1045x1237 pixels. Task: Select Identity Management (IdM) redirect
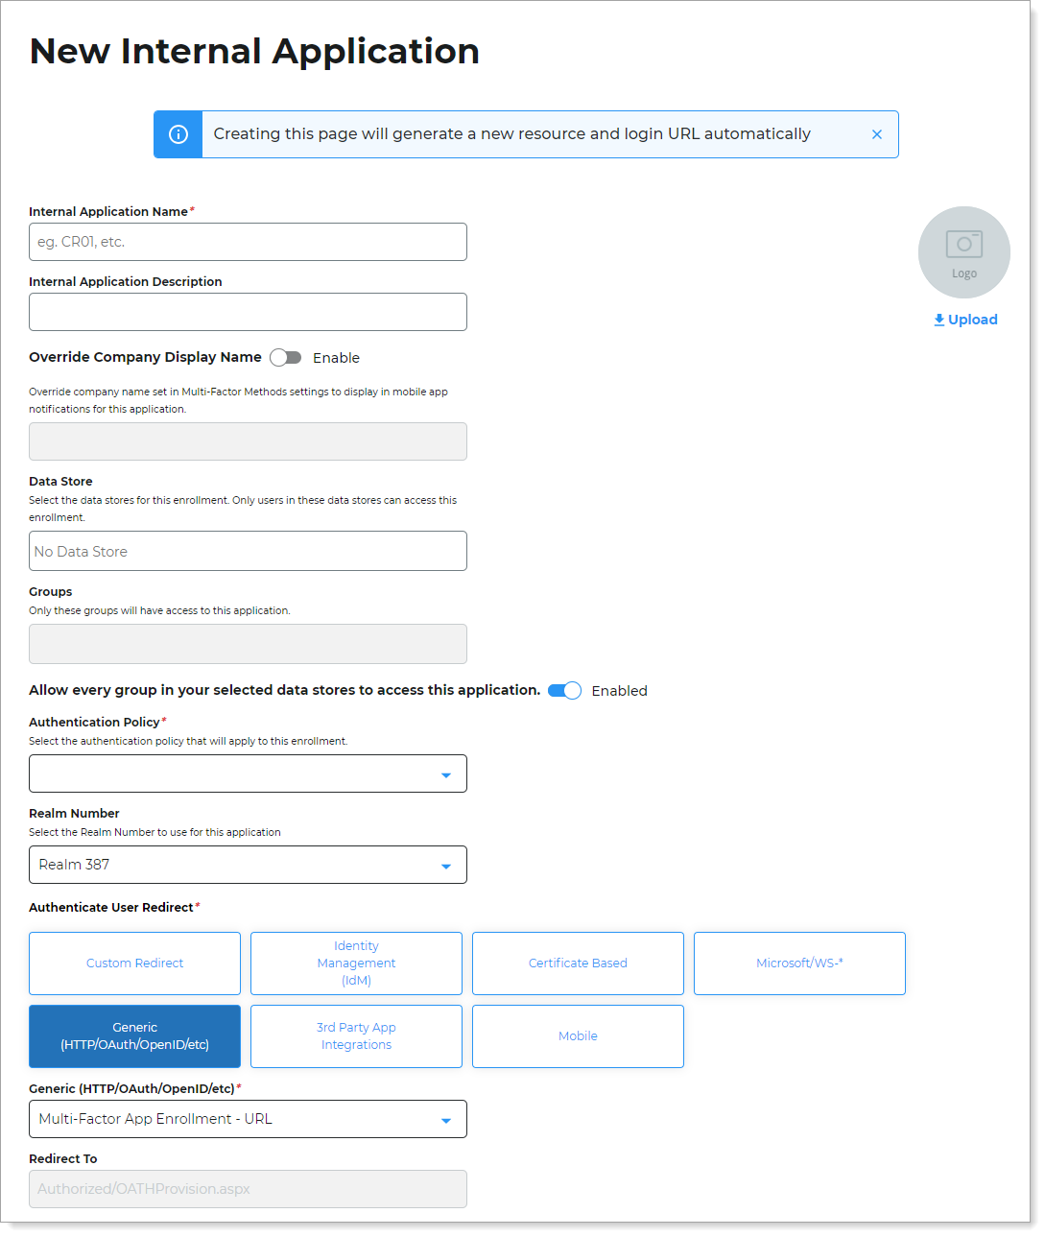click(x=356, y=963)
